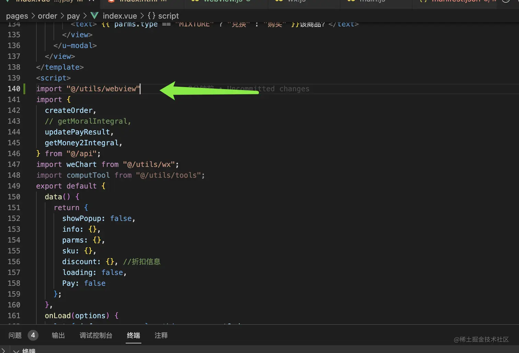Click the "@/utils/webview" import string
Image resolution: width=519 pixels, height=353 pixels.
[103, 89]
